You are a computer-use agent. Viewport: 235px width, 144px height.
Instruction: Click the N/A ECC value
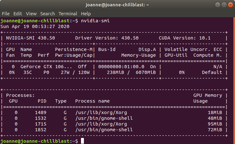pyautogui.click(x=218, y=67)
